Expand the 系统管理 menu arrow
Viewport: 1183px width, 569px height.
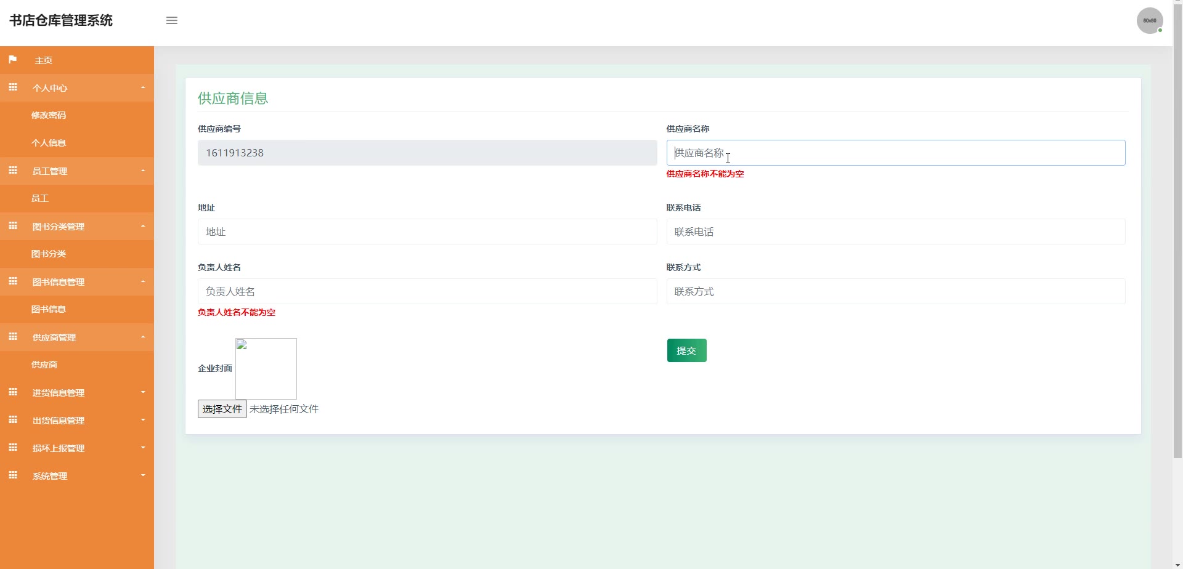click(x=143, y=475)
